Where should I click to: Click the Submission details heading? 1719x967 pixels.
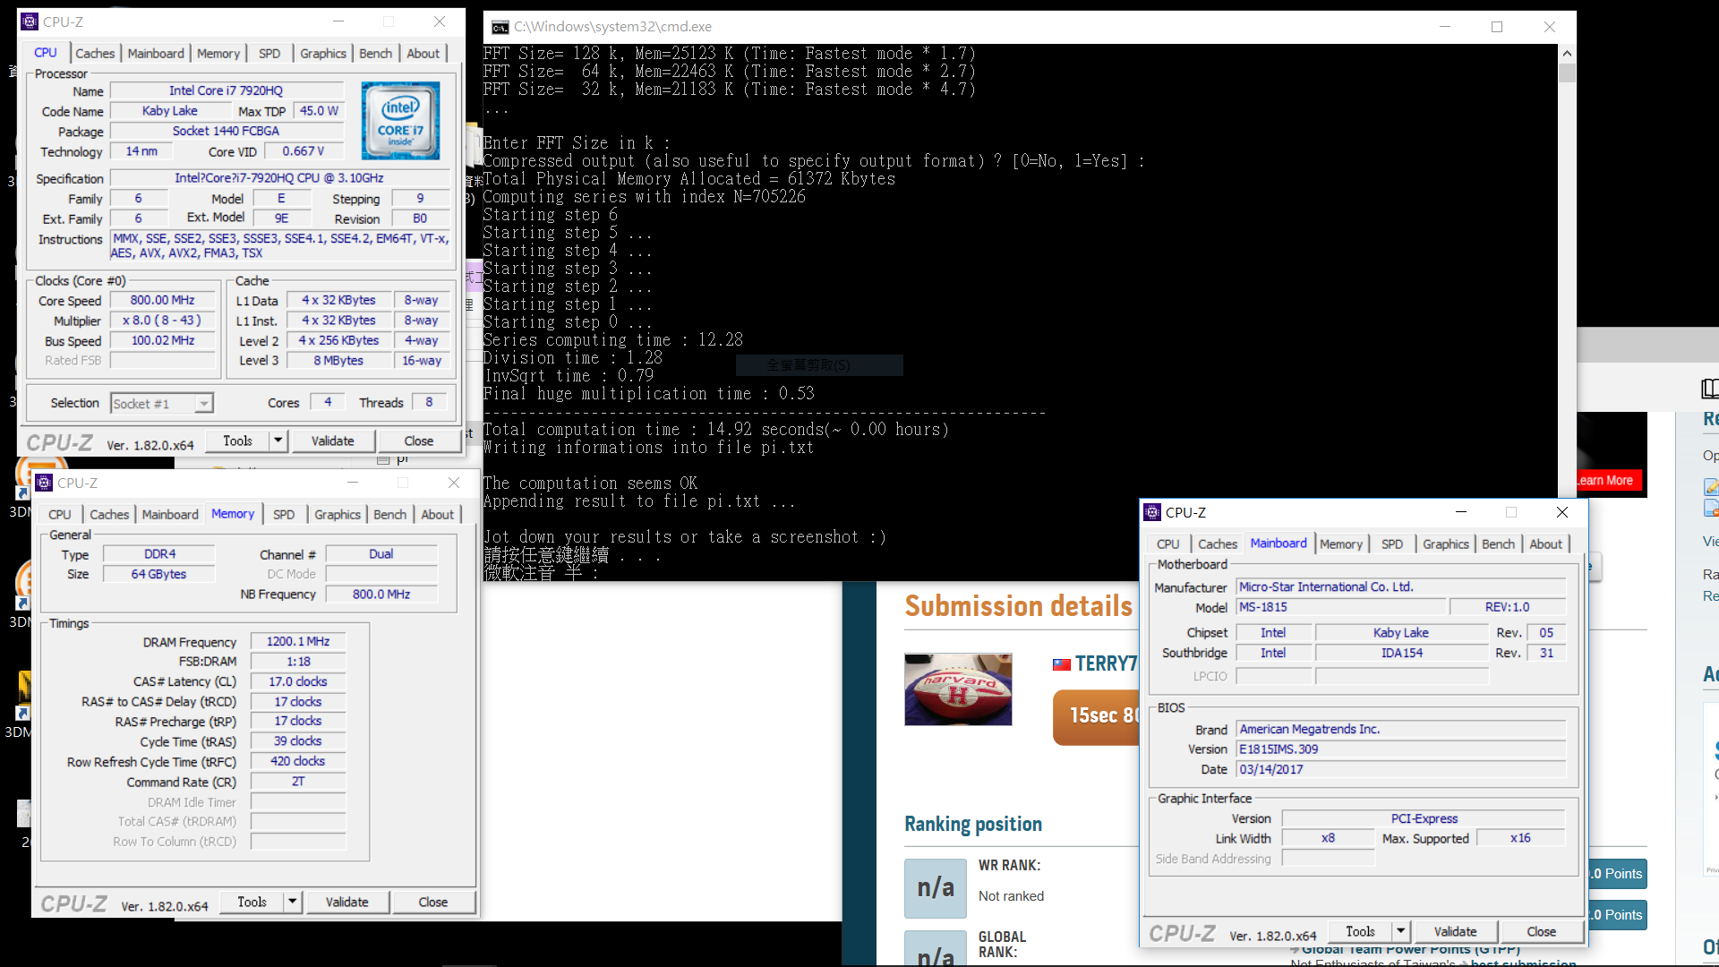[1019, 606]
